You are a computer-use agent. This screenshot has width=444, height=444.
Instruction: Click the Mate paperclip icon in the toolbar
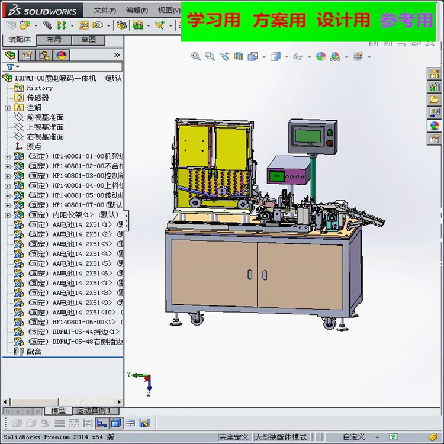(47, 25)
